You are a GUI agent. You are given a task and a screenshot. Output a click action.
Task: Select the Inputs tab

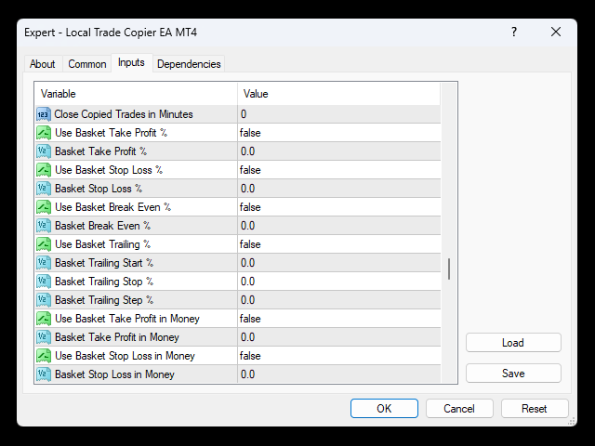pos(131,62)
